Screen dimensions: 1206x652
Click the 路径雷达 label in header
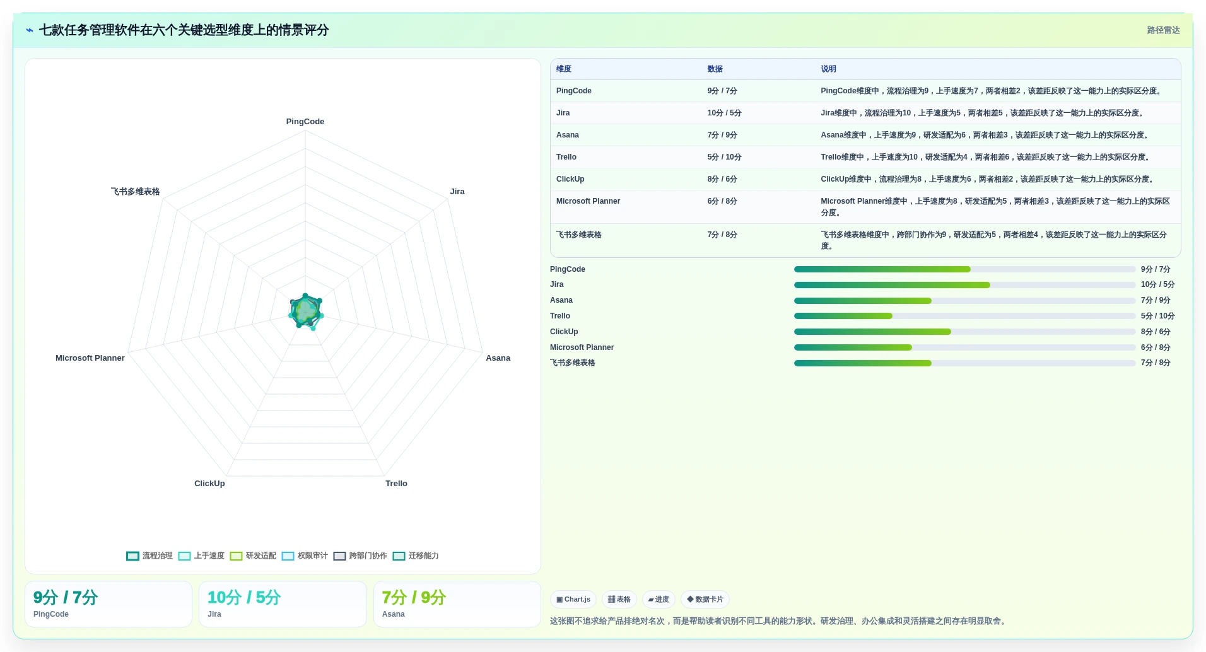1163,30
